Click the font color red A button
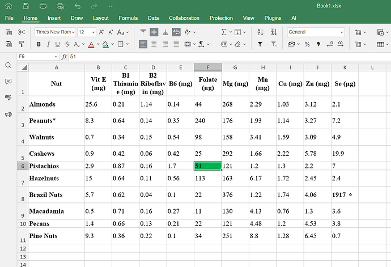 pos(91,44)
